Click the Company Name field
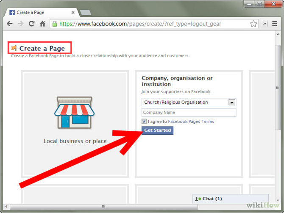The image size is (284, 213). point(189,113)
